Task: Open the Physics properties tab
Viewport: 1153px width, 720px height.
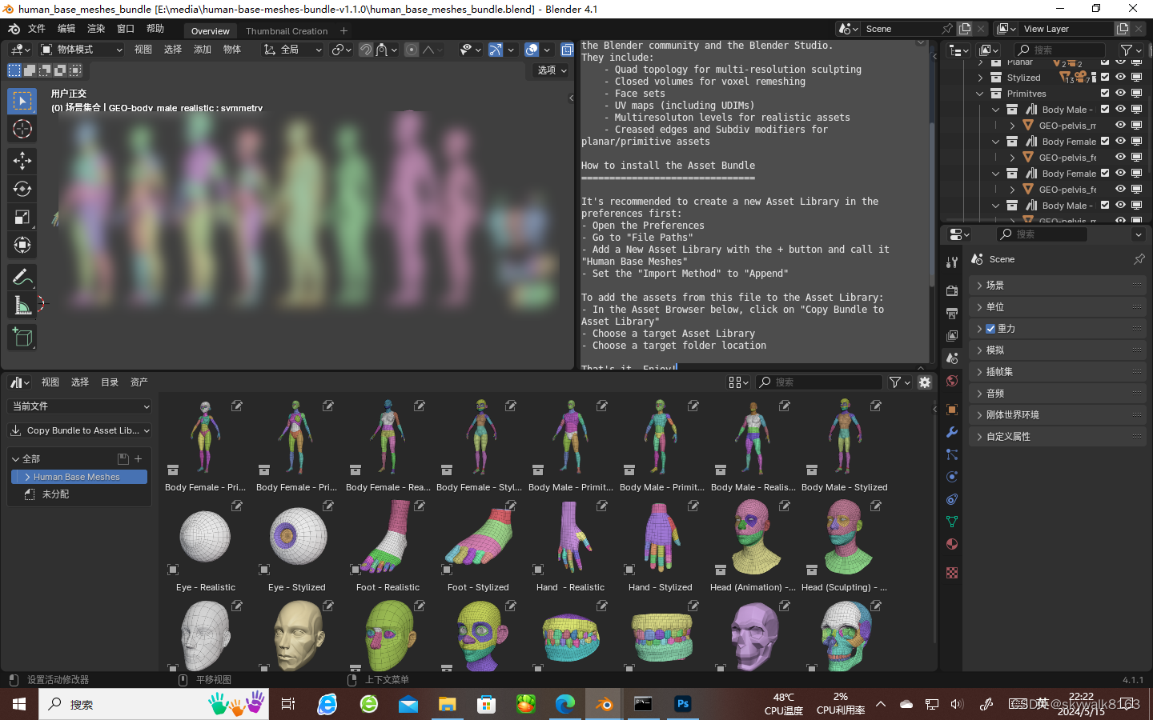Action: coord(952,477)
